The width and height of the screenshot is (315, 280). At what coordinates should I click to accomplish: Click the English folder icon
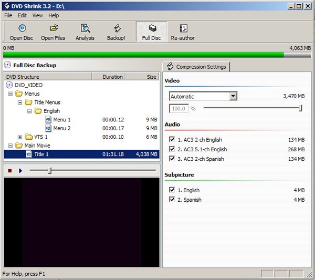pos(38,111)
